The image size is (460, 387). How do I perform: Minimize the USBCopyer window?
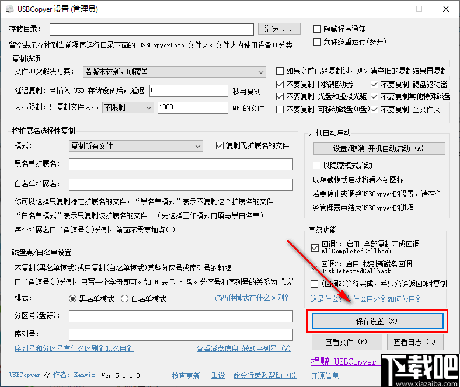(x=393, y=9)
